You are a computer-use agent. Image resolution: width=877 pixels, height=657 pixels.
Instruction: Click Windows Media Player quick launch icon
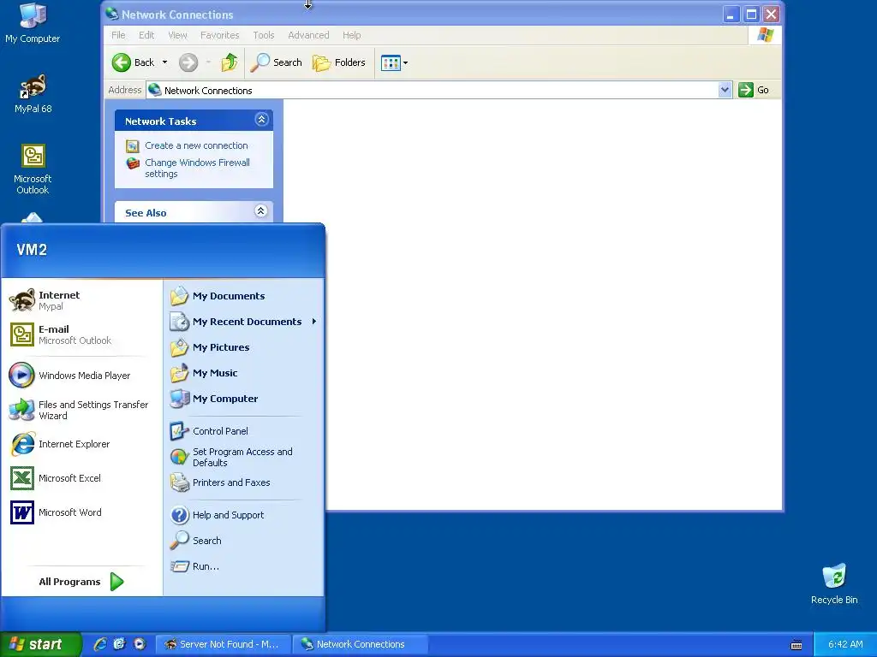pyautogui.click(x=140, y=644)
